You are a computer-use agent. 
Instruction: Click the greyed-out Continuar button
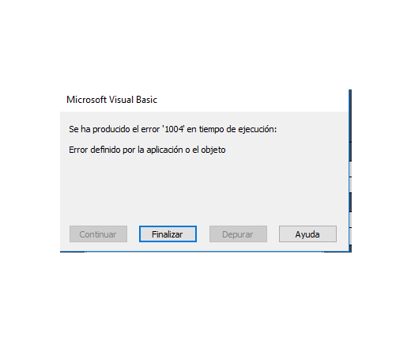coord(98,234)
